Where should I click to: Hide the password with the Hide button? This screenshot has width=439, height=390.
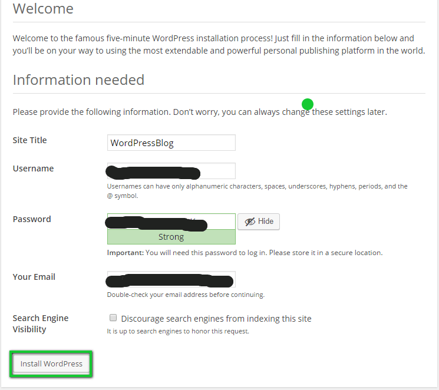click(x=259, y=222)
